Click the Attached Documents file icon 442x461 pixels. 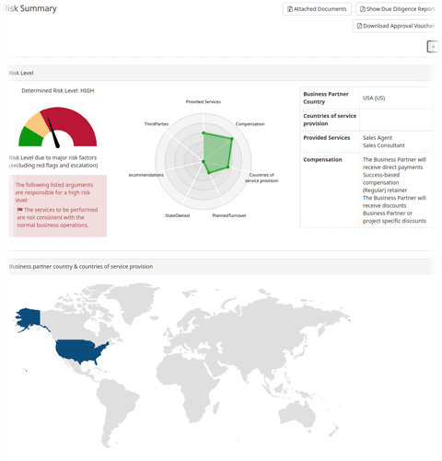coord(289,9)
